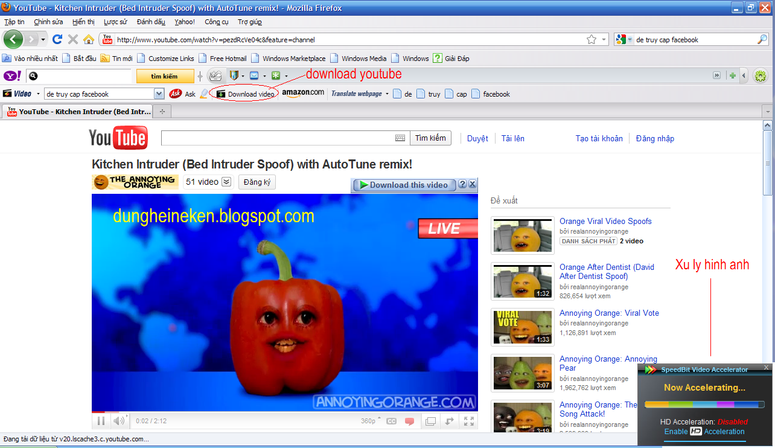The height and width of the screenshot is (448, 775).
Task: Open a new tab with the plus button
Action: click(x=162, y=112)
